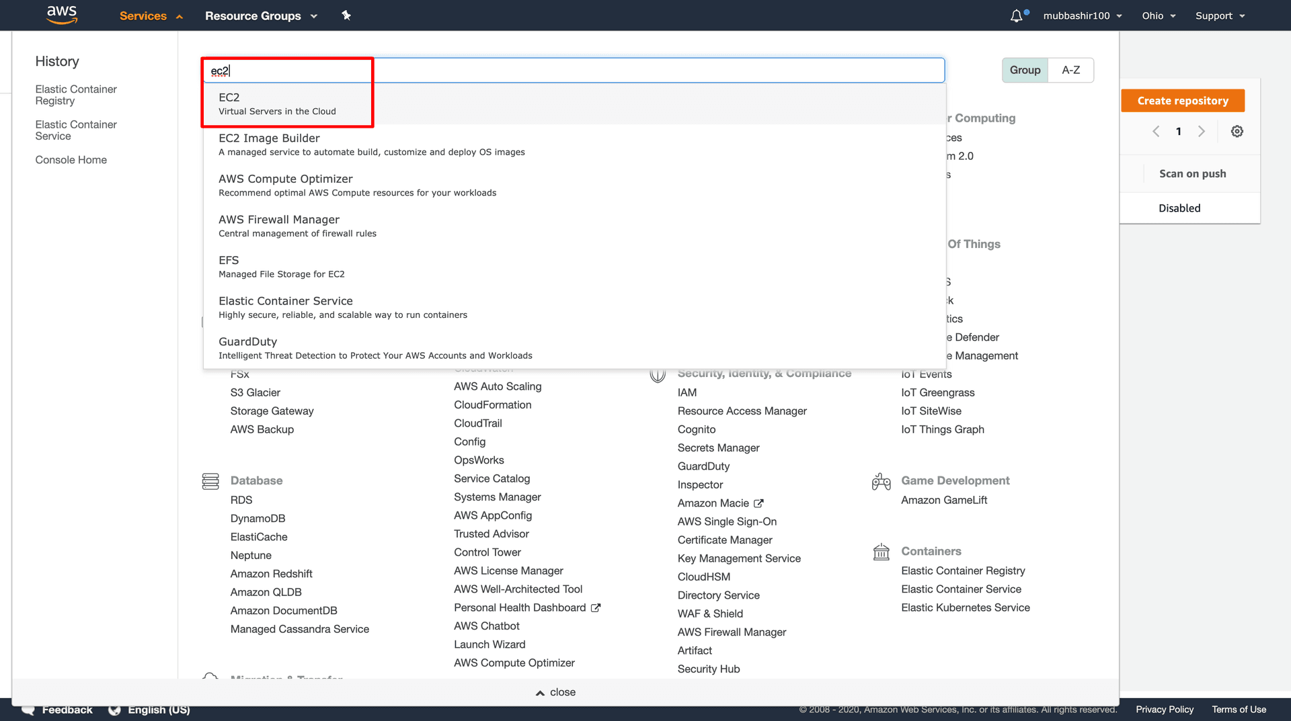This screenshot has height=721, width=1291.
Task: Open Elastic Container Registry from History
Action: [x=76, y=95]
